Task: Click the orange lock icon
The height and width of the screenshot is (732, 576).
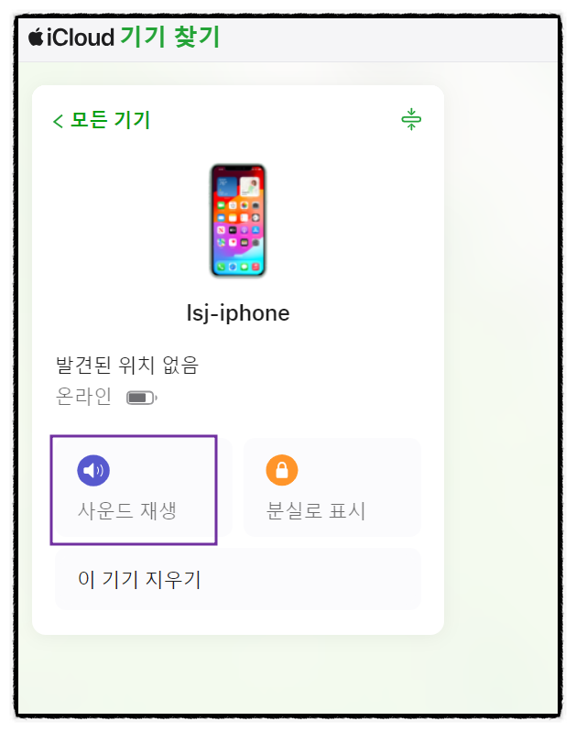Action: 282,470
